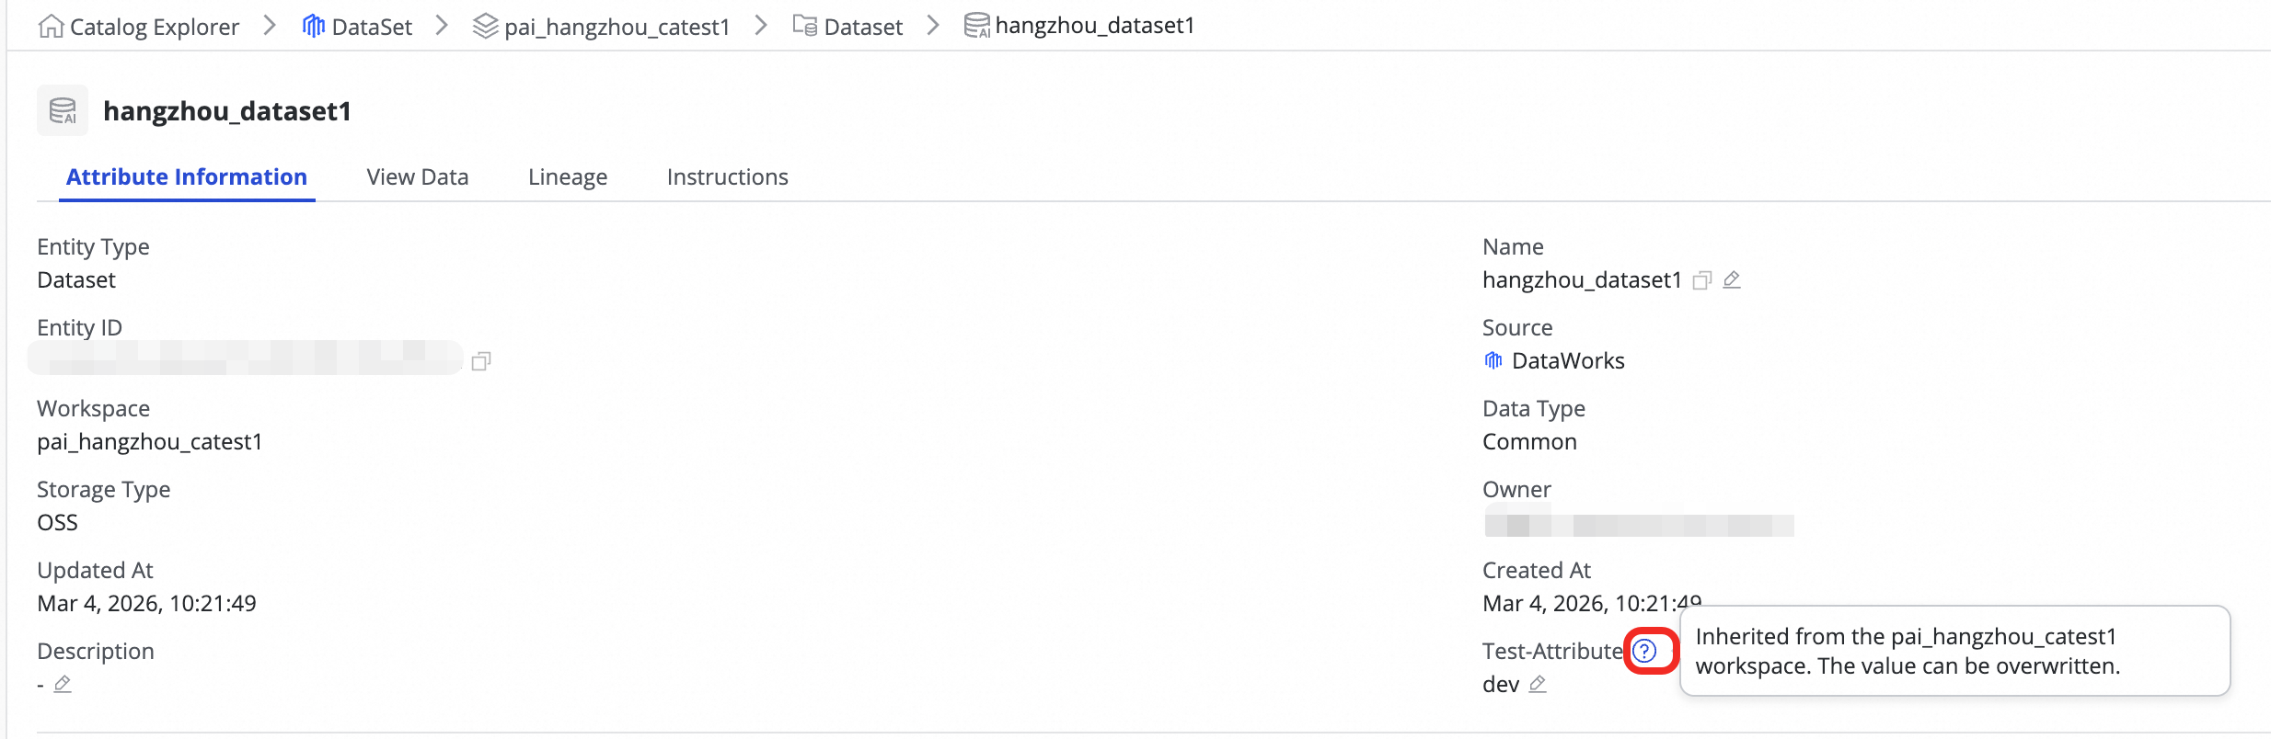
Task: Click the Storage Type value OSS
Action: click(57, 522)
